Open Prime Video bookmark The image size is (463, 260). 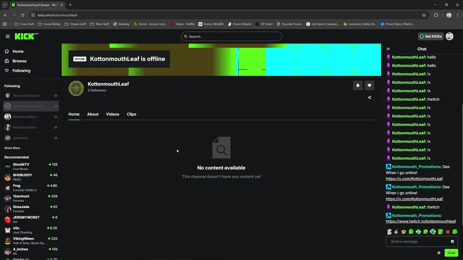click(x=397, y=24)
